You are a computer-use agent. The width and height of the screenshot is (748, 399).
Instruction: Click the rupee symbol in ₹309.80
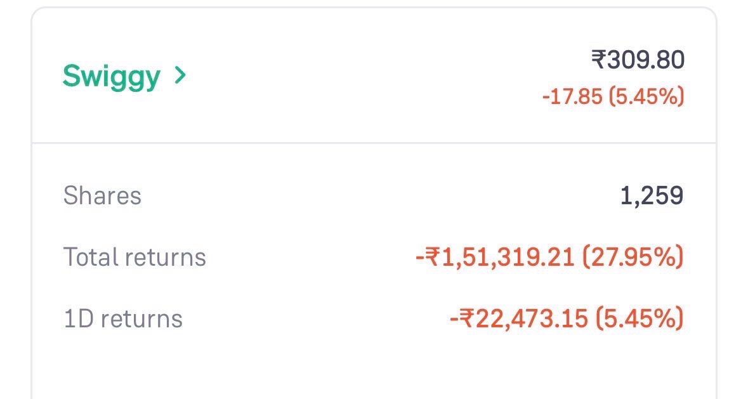point(598,60)
